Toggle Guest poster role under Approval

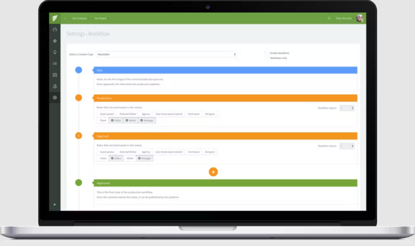[x=107, y=152]
